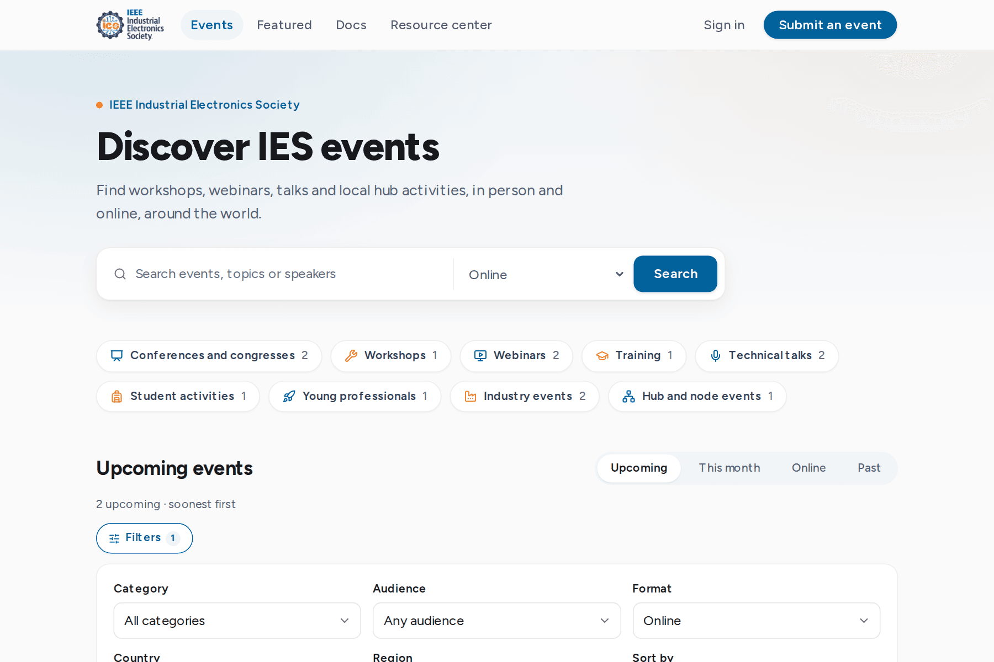Filter by the Industry events chip
Image resolution: width=994 pixels, height=662 pixels.
click(525, 397)
